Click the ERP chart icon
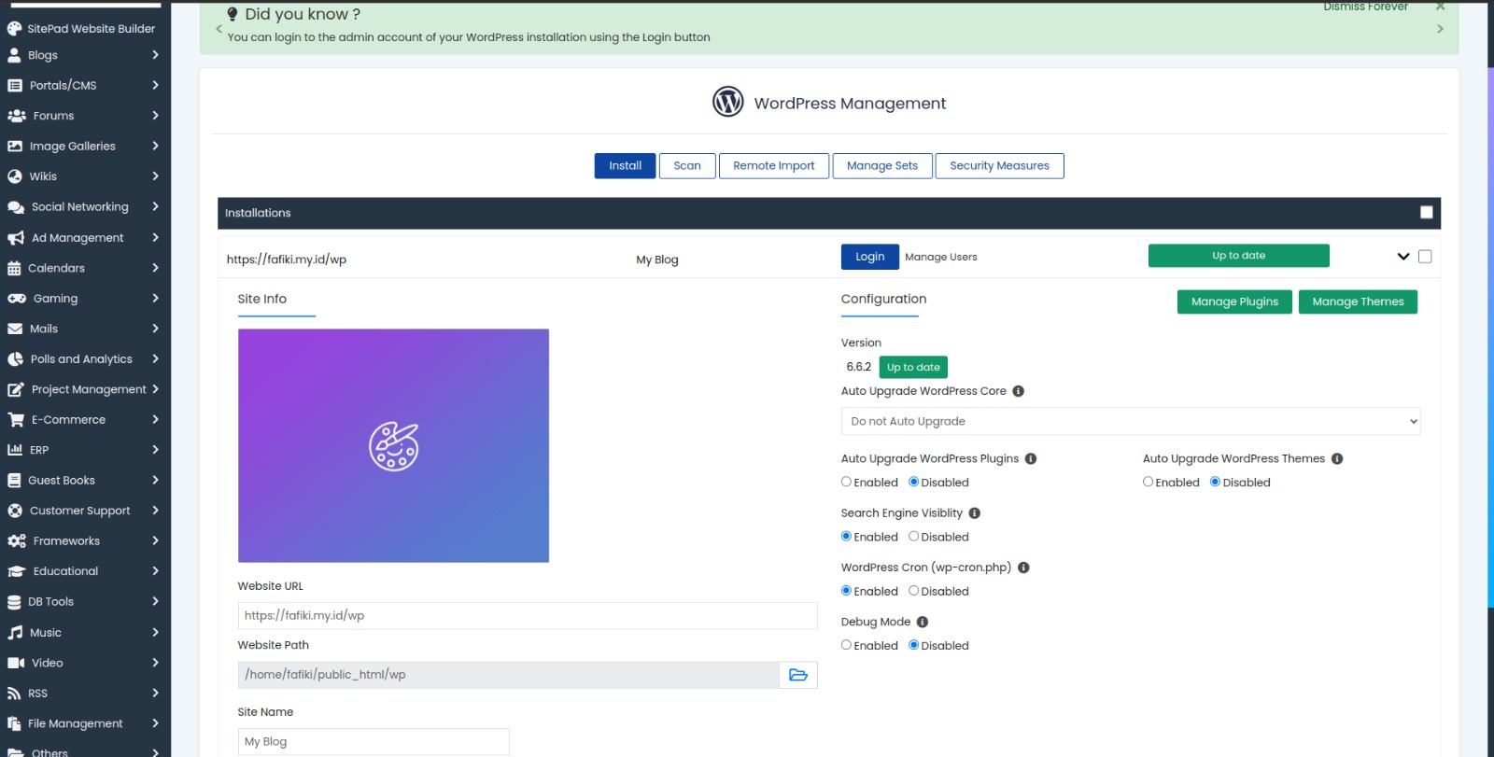 (x=15, y=450)
